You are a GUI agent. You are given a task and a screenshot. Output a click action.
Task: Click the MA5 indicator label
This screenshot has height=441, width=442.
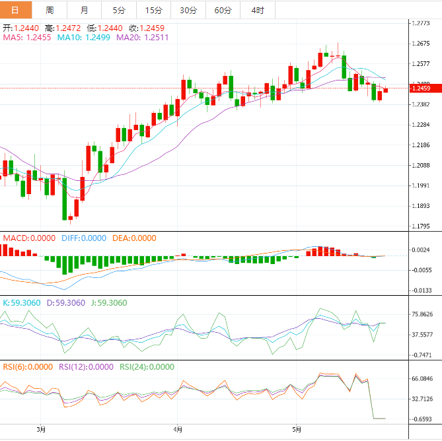[26, 38]
